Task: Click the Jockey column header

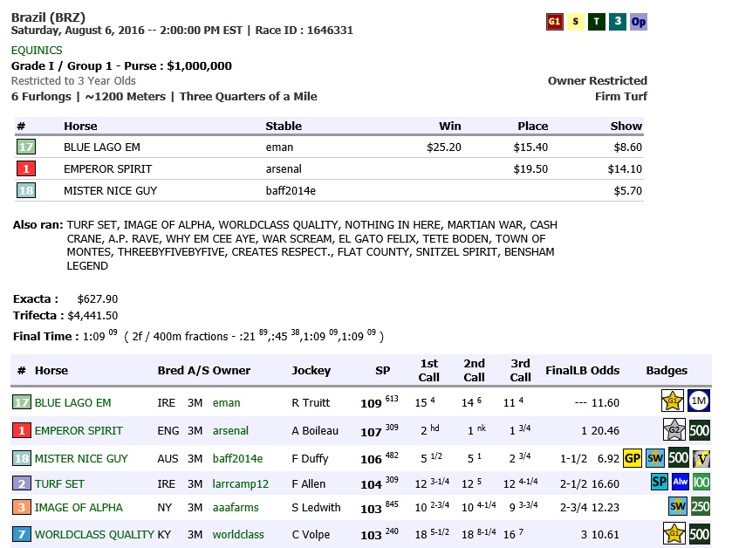Action: pos(311,371)
